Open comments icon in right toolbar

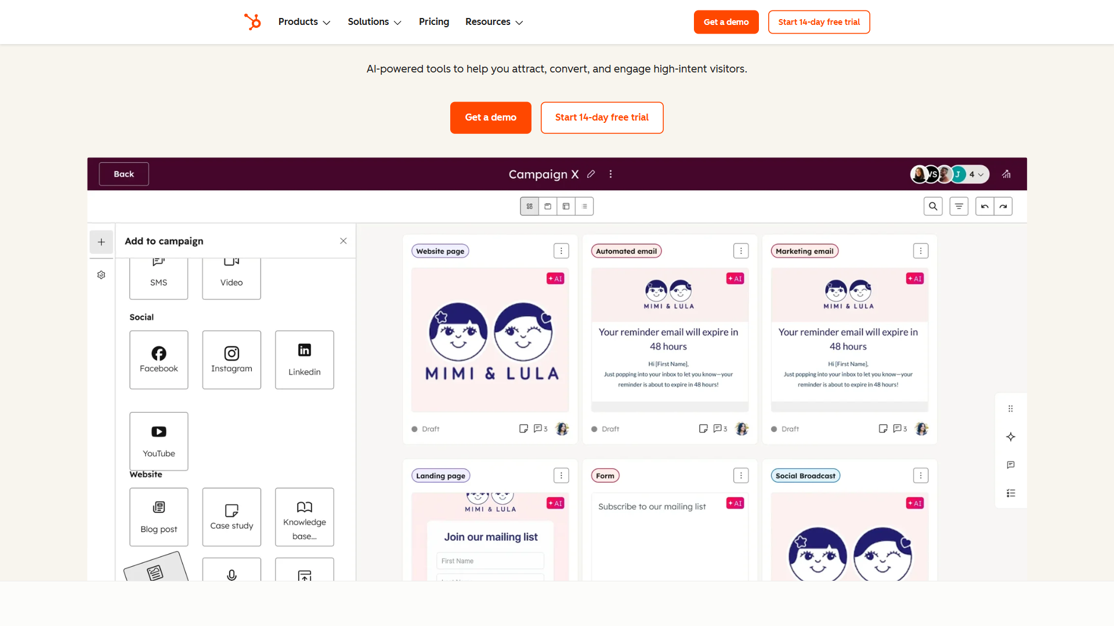point(1011,465)
